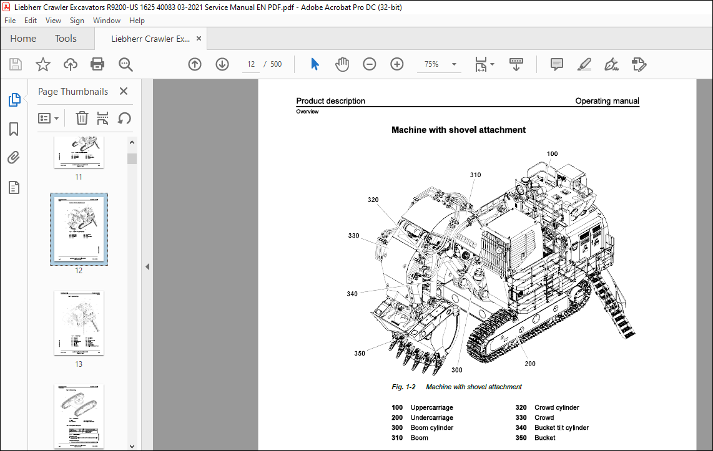Select the Highlight text tool

[584, 64]
